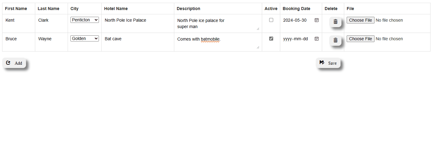
Task: Edit the 'Comes with batmobile' description textarea
Action: (x=218, y=42)
